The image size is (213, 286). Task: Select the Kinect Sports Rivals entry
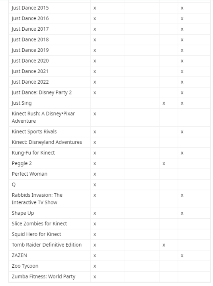point(34,131)
